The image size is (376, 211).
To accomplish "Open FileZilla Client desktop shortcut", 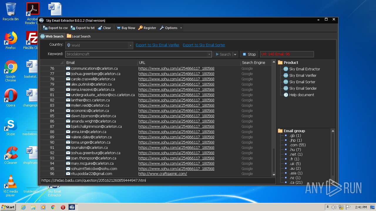I will click(31, 40).
